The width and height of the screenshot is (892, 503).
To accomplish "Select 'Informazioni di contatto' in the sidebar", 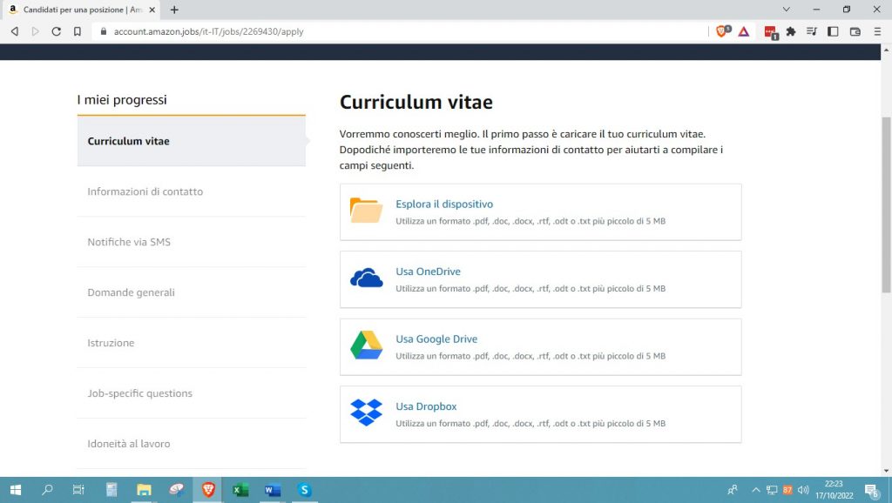I will [x=145, y=191].
